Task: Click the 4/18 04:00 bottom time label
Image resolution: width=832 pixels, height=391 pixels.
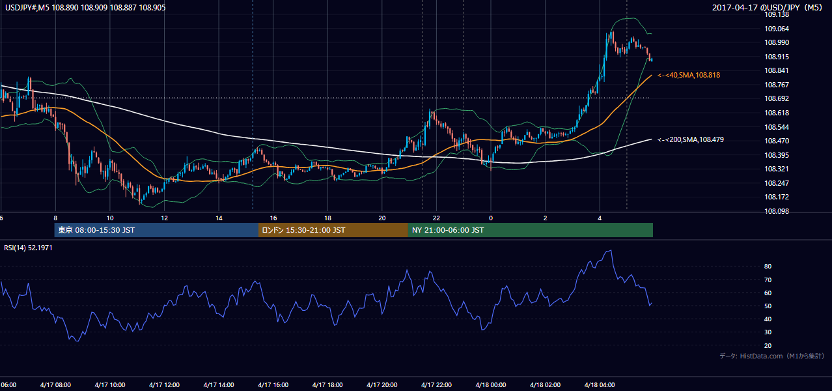Action: tap(599, 384)
